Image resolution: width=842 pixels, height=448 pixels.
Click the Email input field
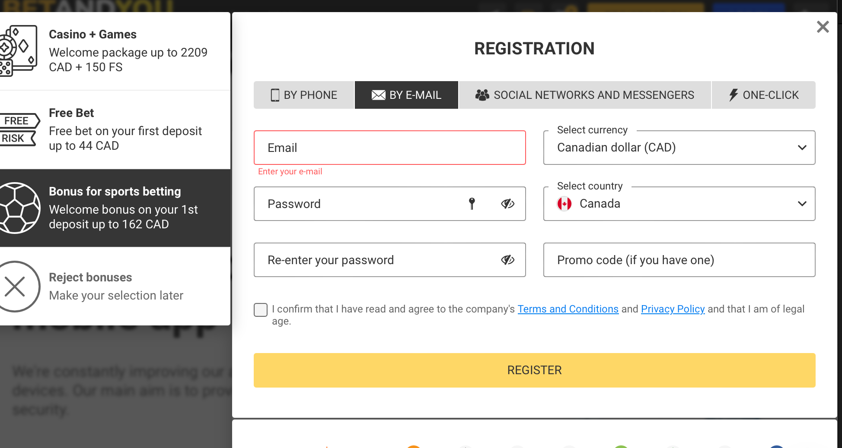pos(389,148)
